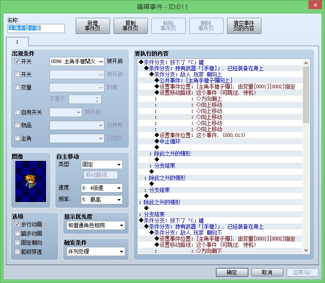Click the 清空事件页的内容 button
The width and height of the screenshot is (325, 283).
244,26
